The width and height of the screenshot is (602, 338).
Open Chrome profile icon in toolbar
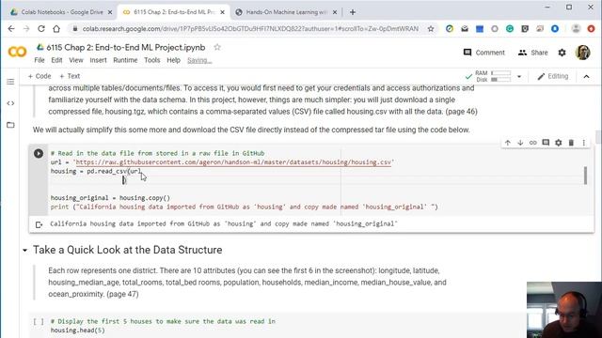point(576,29)
